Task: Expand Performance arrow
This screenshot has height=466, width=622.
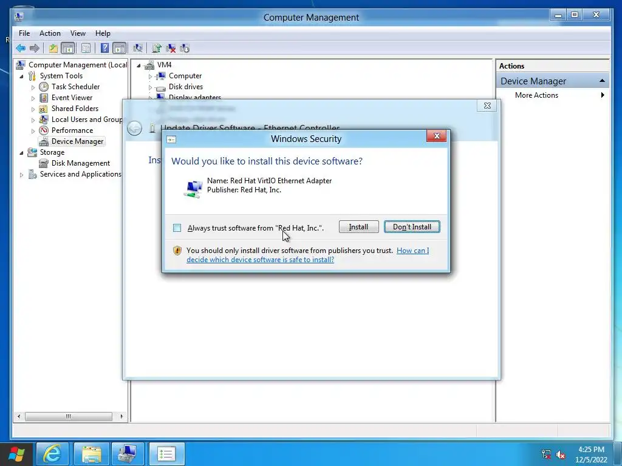Action: point(33,131)
